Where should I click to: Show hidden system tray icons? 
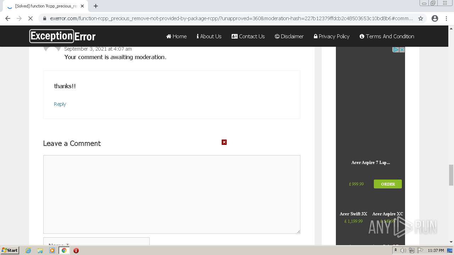pyautogui.click(x=395, y=250)
